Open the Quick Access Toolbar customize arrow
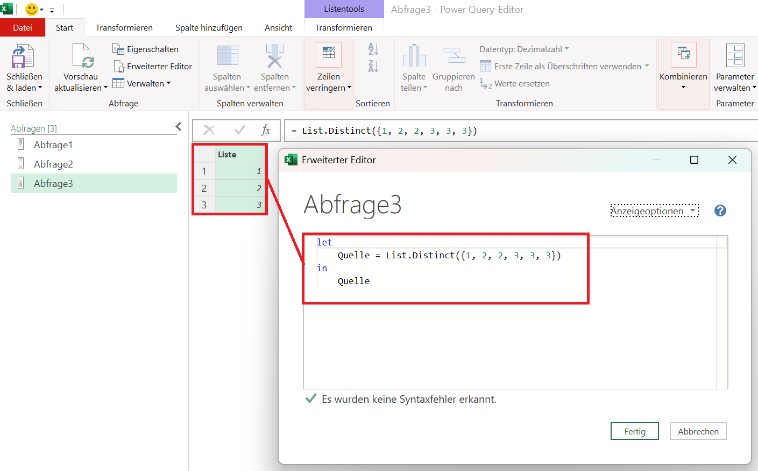Image resolution: width=758 pixels, height=471 pixels. point(52,10)
